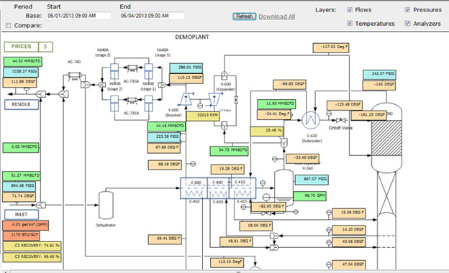Click the 894.48 PSIG inlet pressure tag
Screen dimensions: 449x273
(19, 186)
